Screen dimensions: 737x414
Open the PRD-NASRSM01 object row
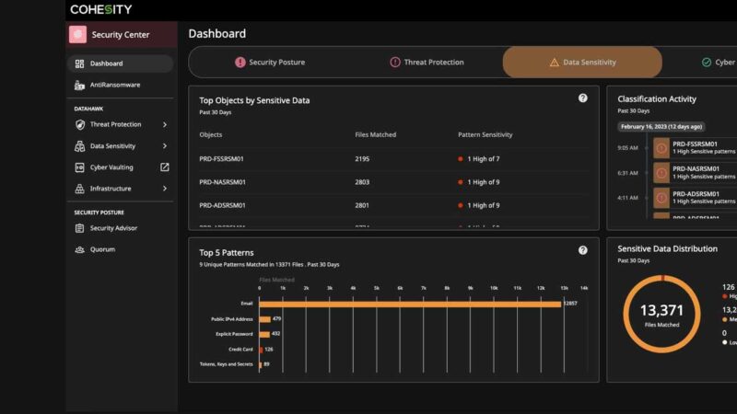[x=222, y=181]
